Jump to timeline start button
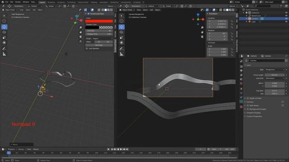 click(x=112, y=149)
